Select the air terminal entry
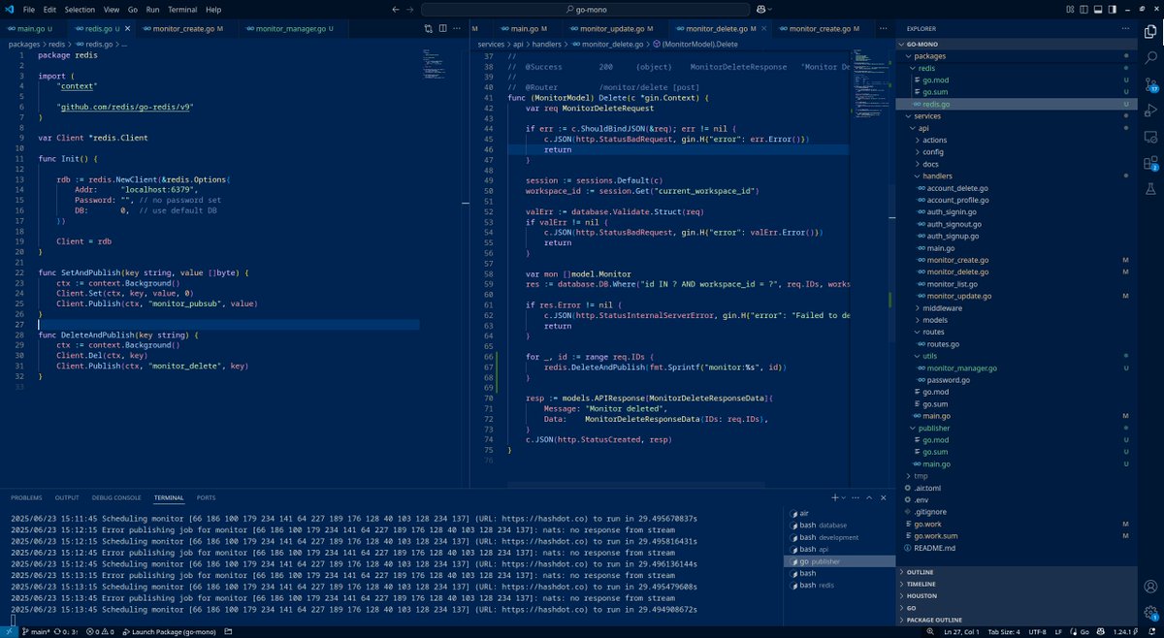The image size is (1164, 638). click(840, 513)
